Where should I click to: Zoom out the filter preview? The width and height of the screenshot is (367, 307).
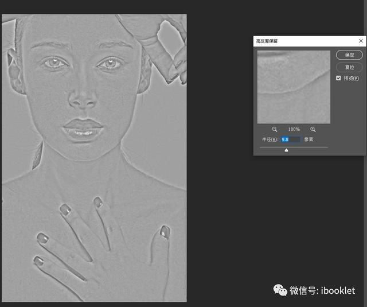[275, 129]
